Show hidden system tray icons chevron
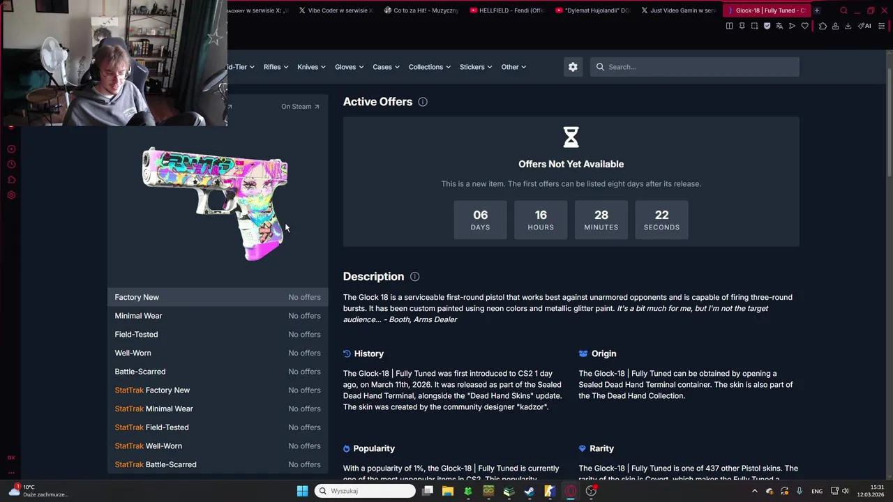 tap(754, 491)
